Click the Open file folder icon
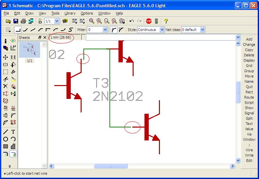 (x=8, y=21)
